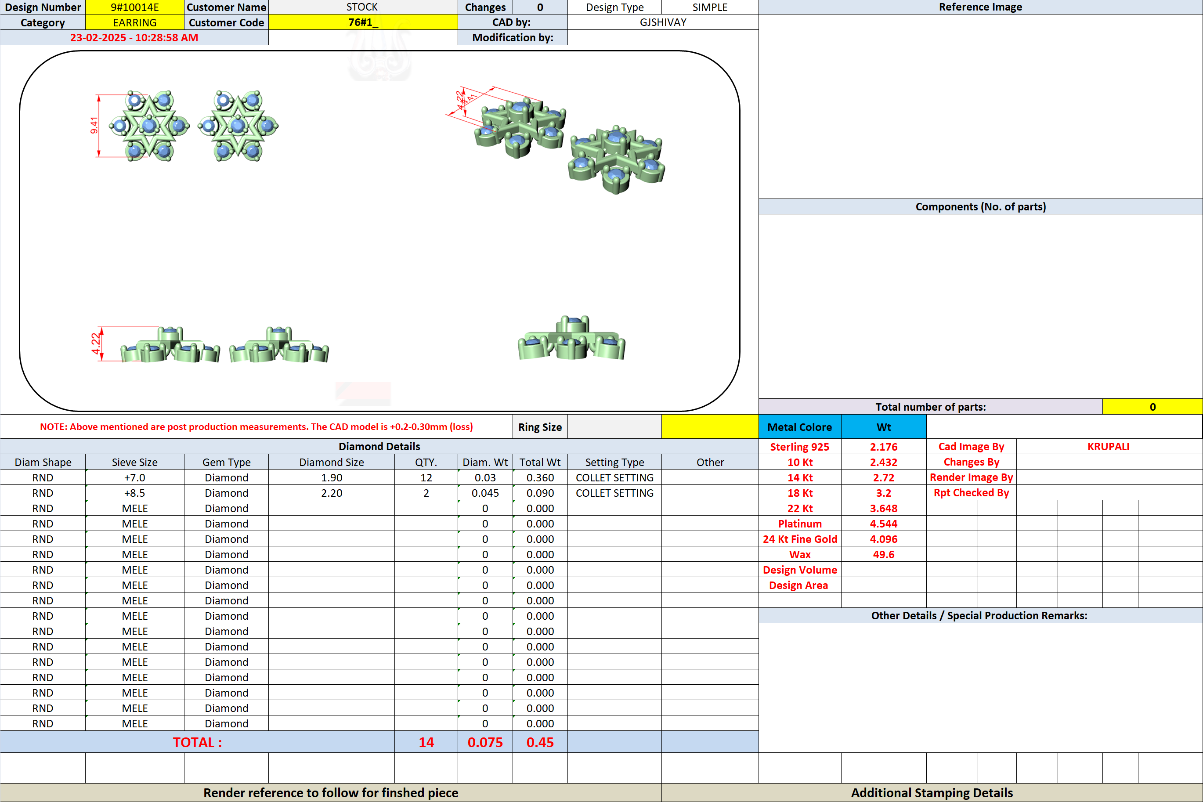Select 14 Kt weight 2.72
The height and width of the screenshot is (802, 1203).
(x=884, y=477)
